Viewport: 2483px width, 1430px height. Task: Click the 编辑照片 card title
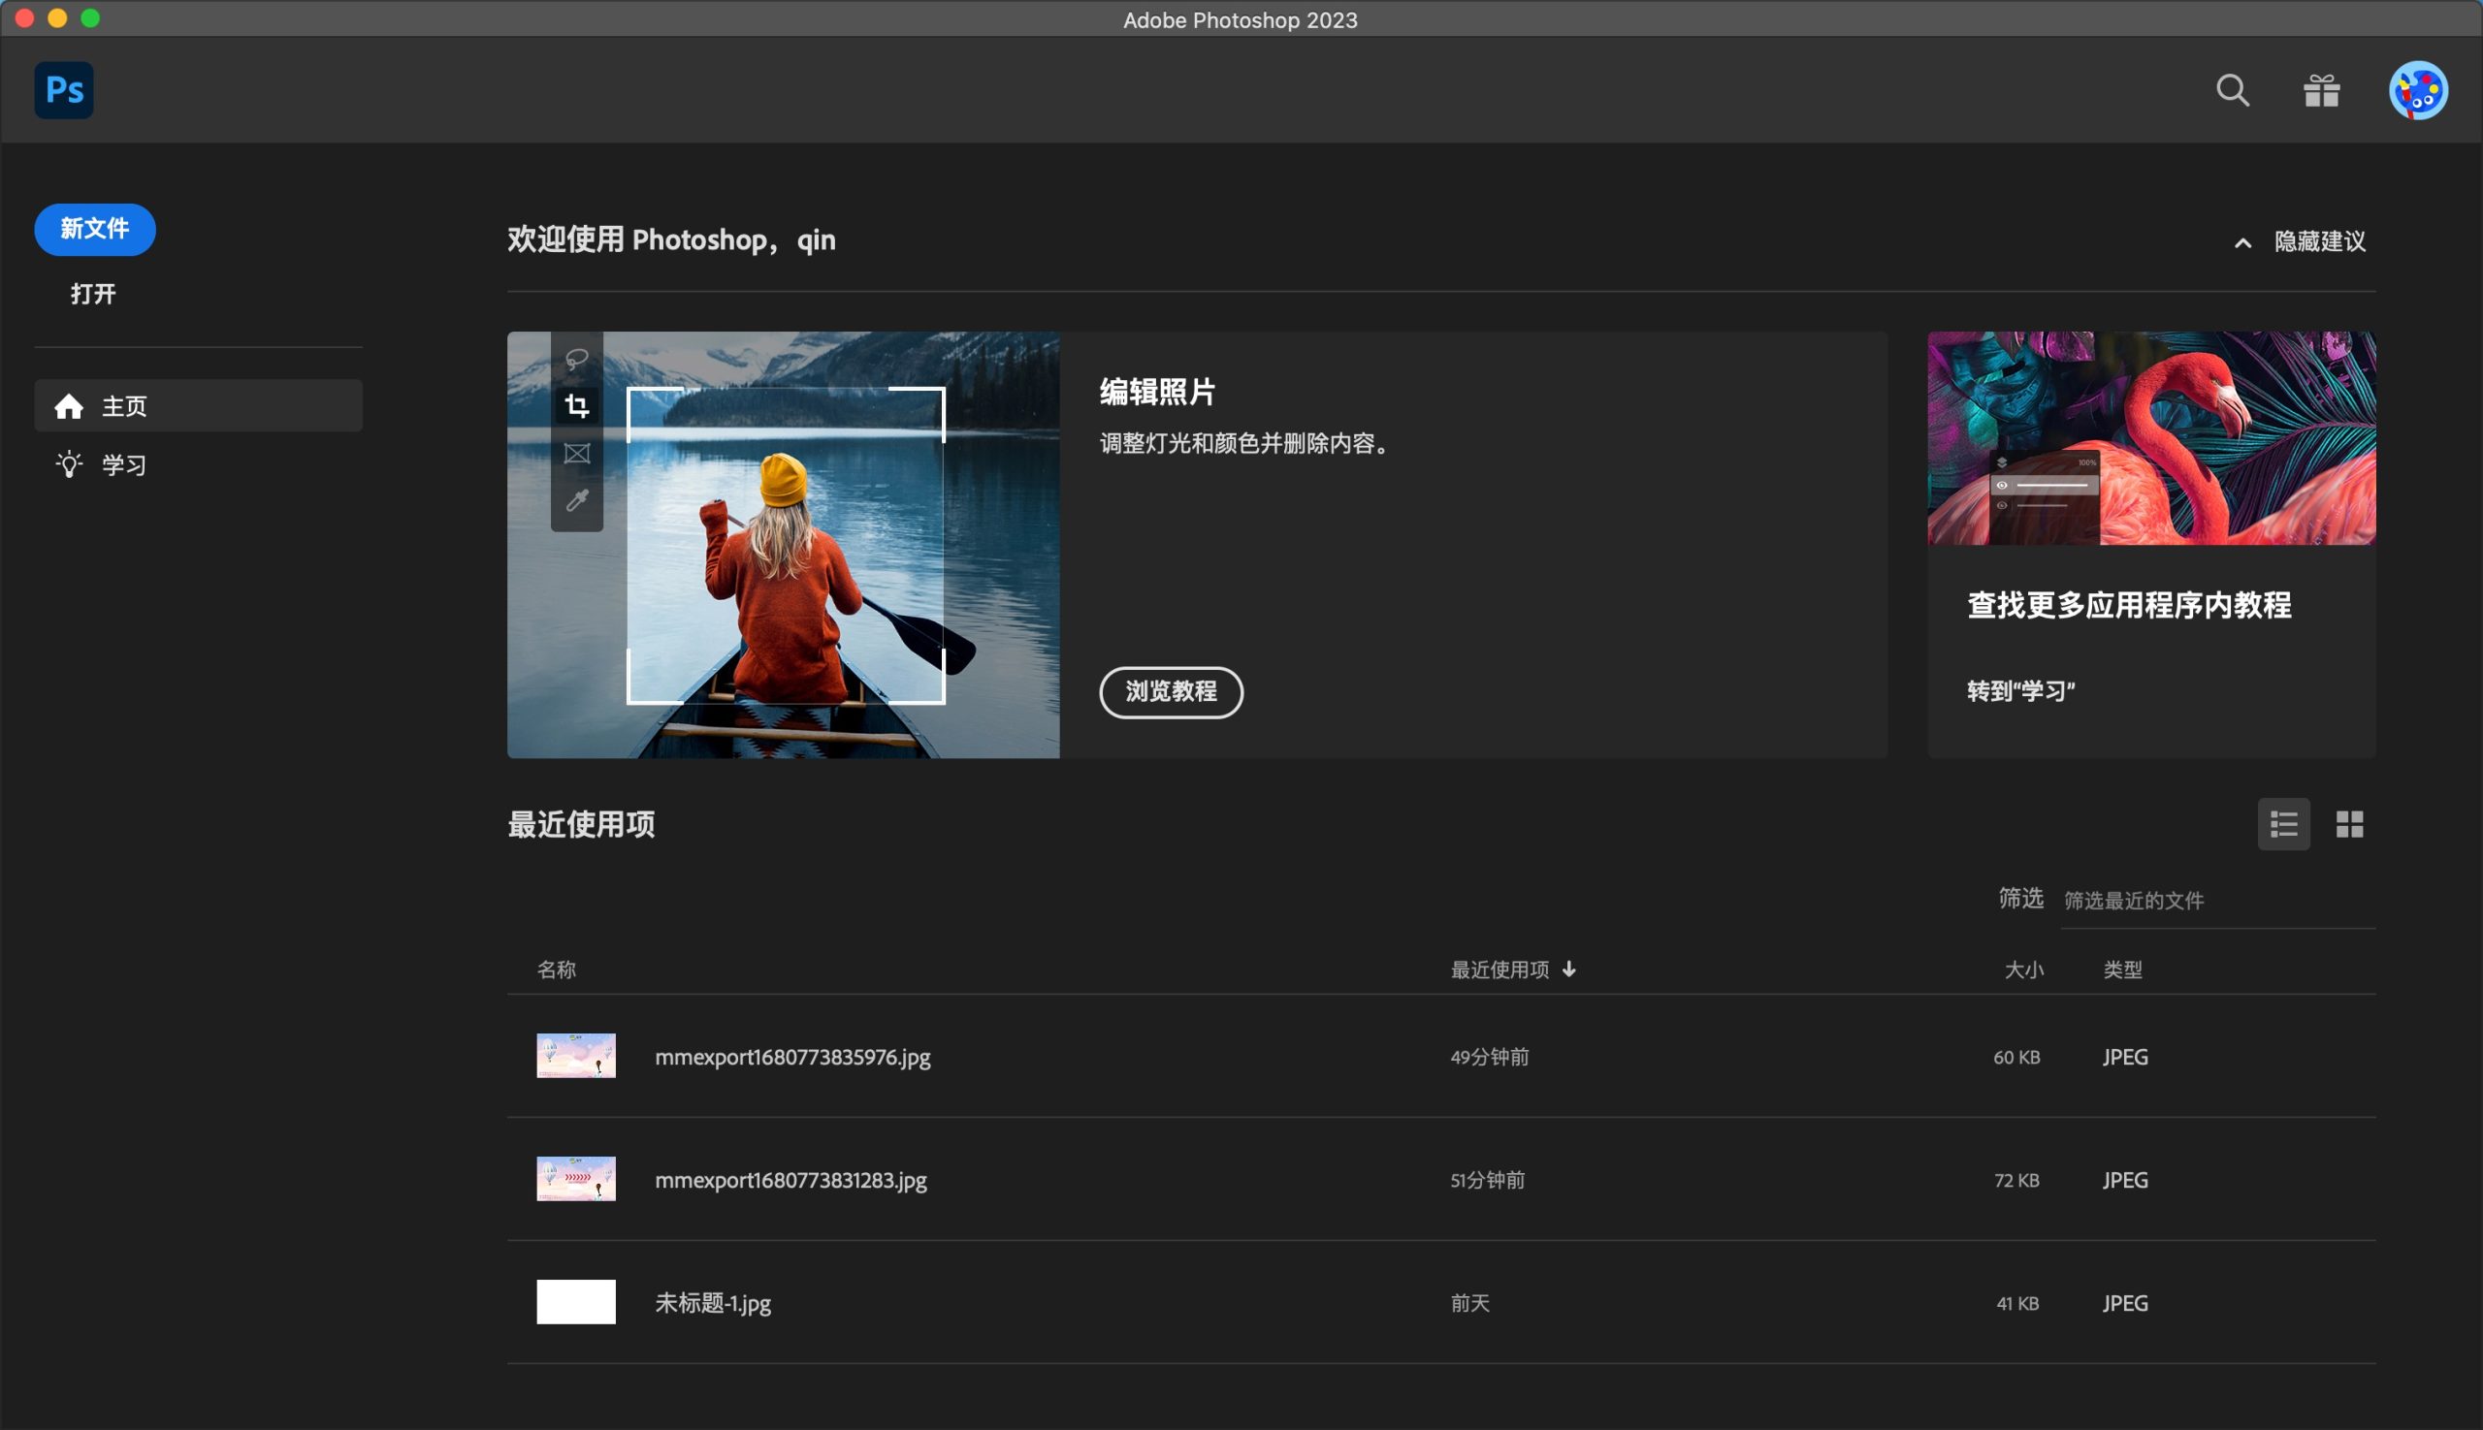1157,392
